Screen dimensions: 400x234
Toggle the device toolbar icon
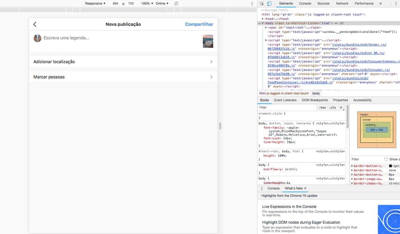(269, 4)
